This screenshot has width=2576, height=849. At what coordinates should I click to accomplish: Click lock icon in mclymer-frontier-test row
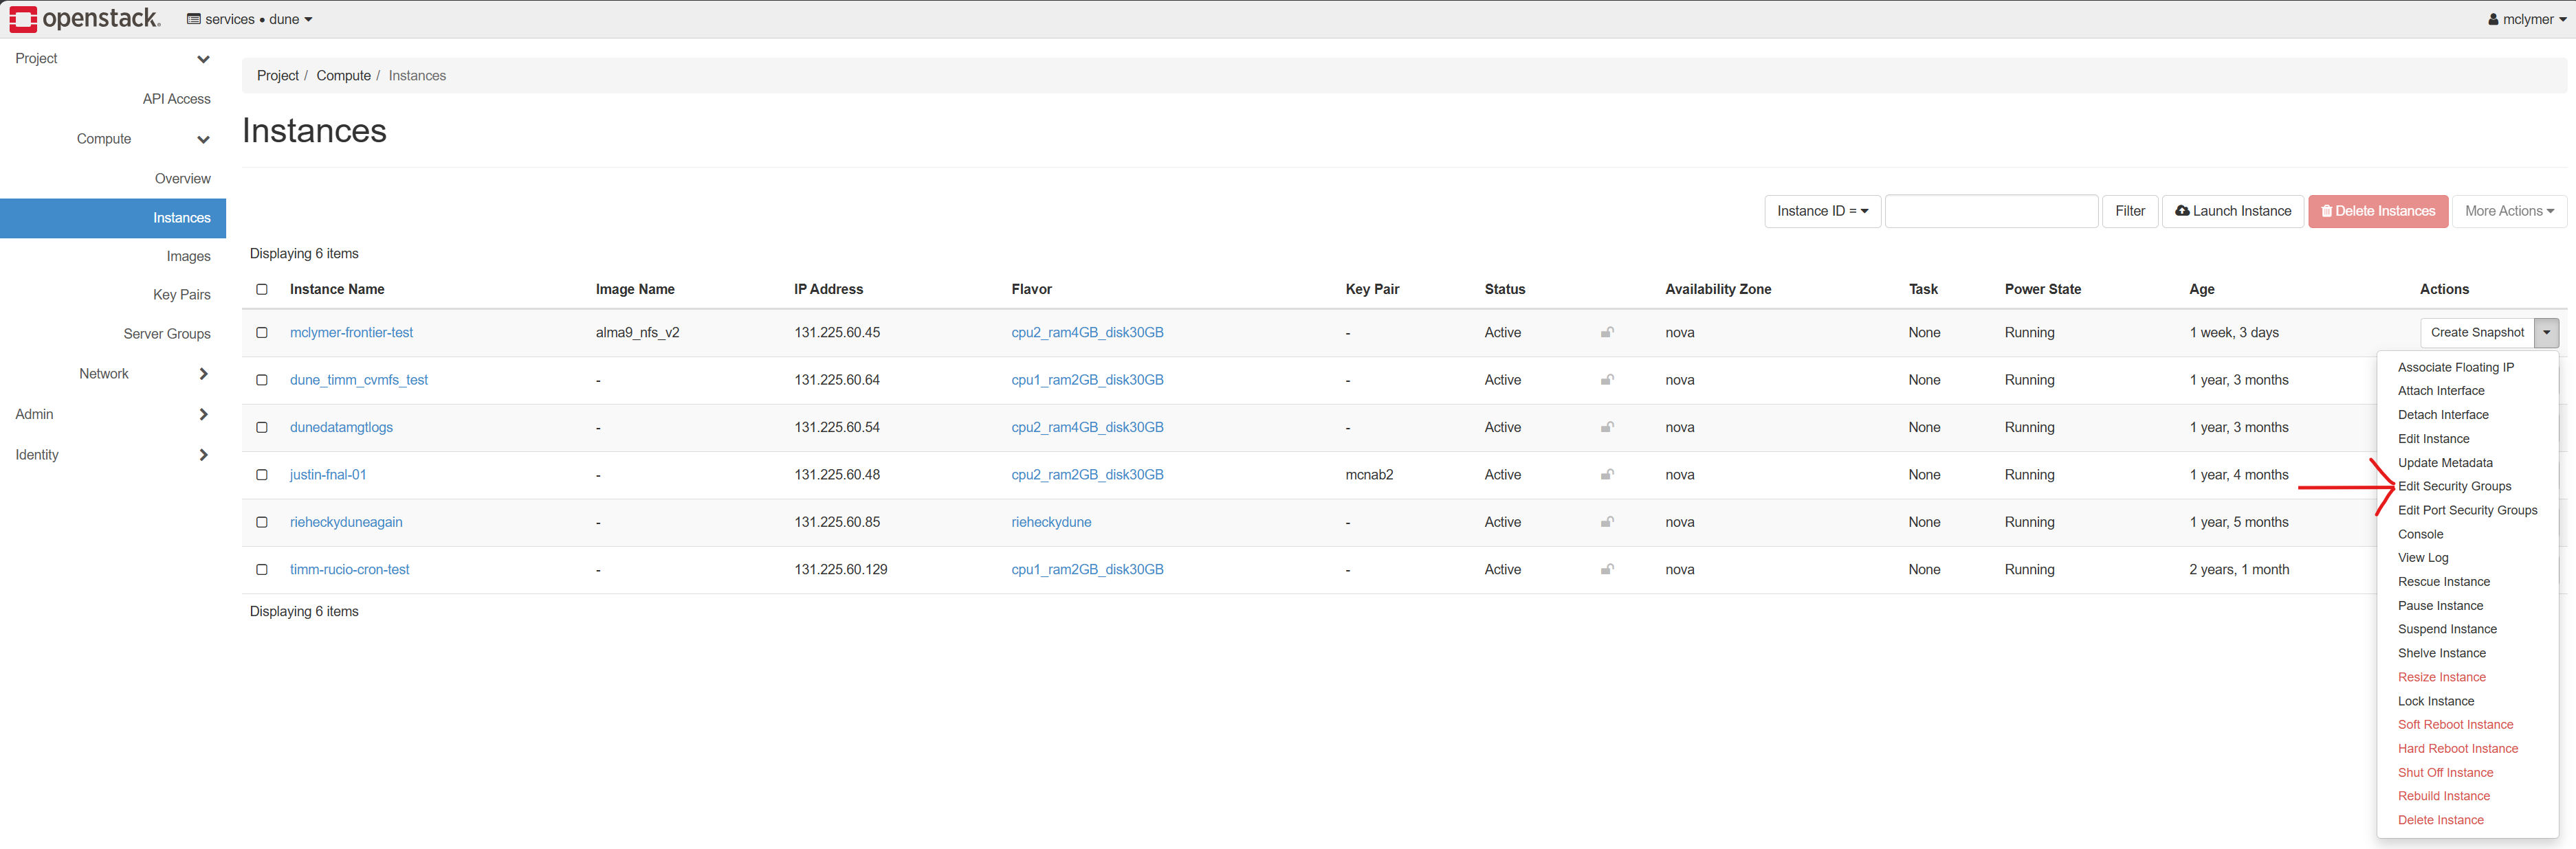(x=1607, y=332)
